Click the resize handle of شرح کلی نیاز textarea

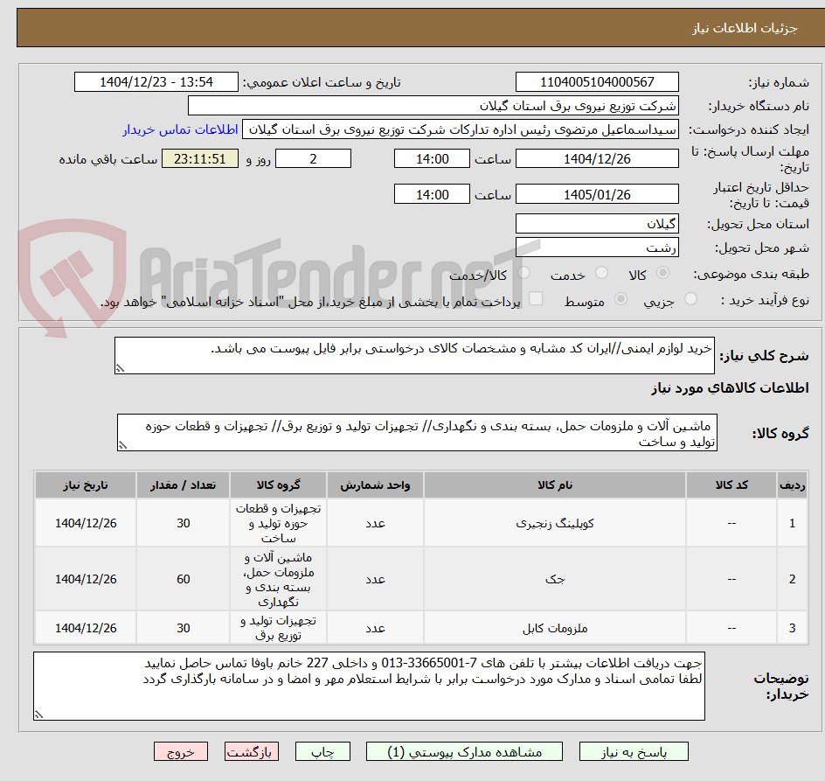(x=120, y=369)
